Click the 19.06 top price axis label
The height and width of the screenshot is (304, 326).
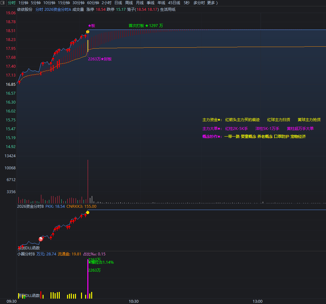click(x=10, y=13)
